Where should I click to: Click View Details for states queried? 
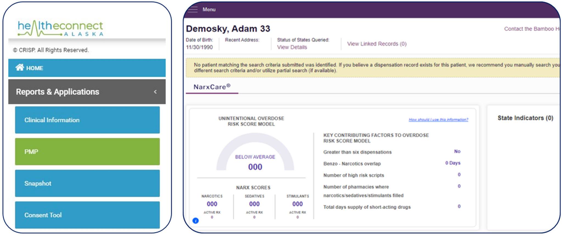pos(292,47)
